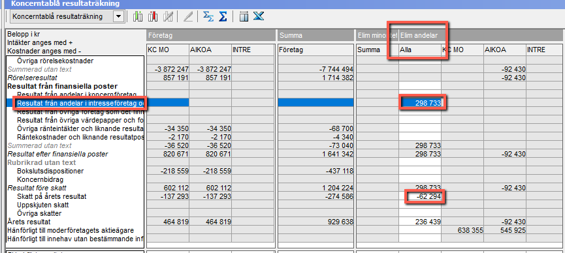
Task: Click the -92 430 cell in Årets resultat row
Action: (505, 222)
